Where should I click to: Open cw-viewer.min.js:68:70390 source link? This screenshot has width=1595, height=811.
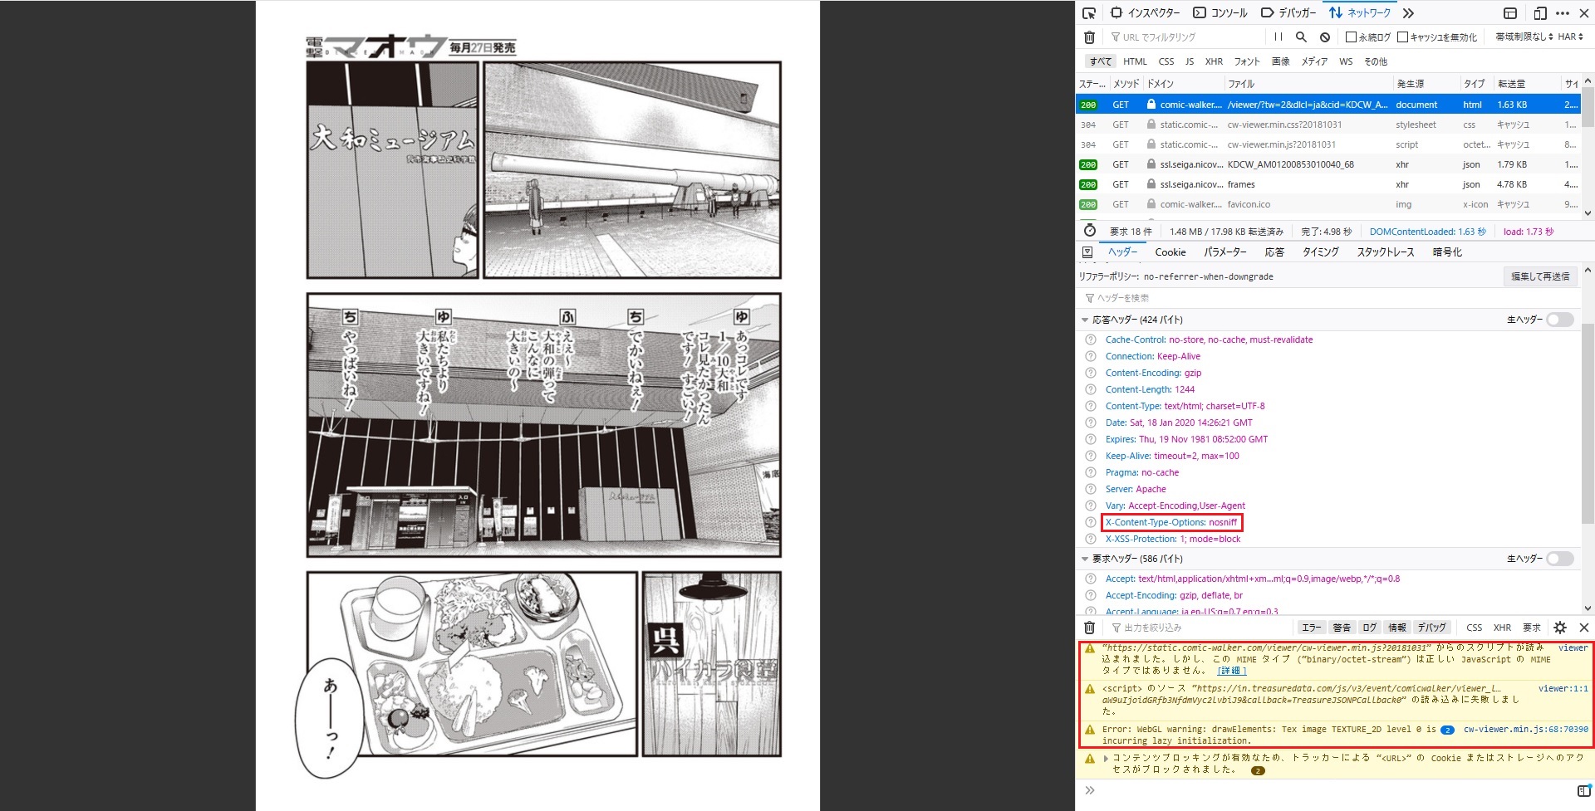pos(1526,730)
